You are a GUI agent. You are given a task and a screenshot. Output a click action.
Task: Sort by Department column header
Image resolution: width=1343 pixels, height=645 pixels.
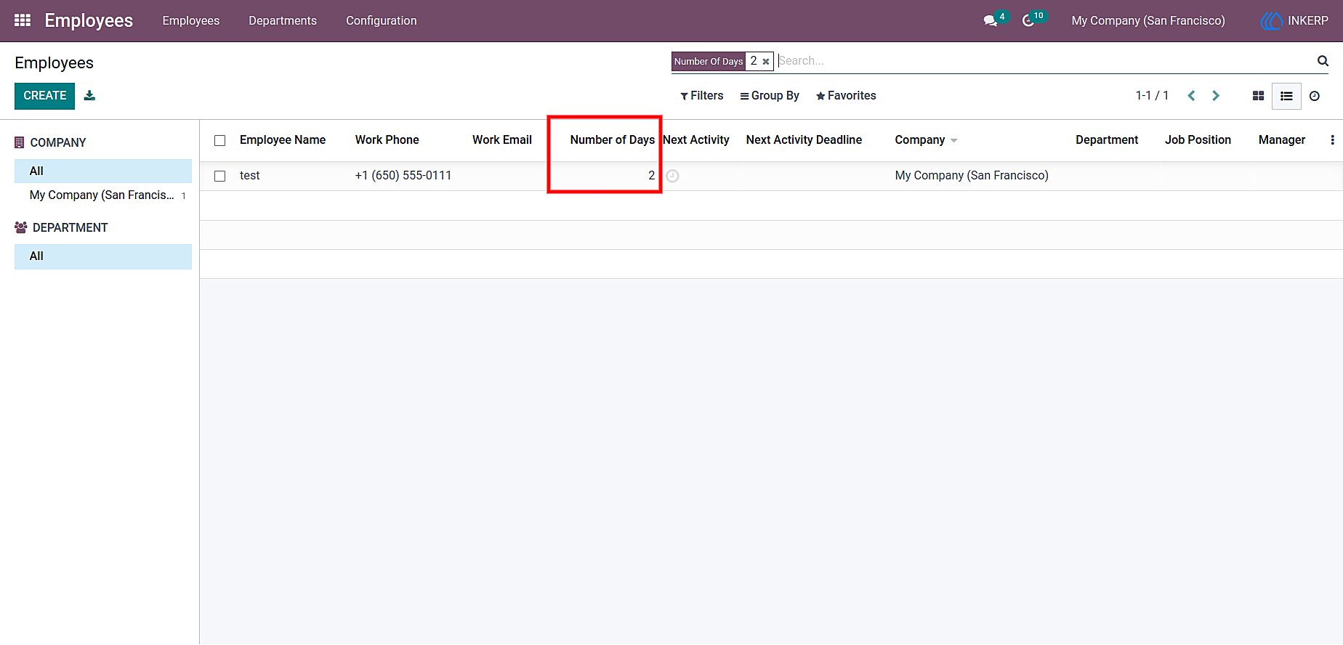coord(1107,140)
